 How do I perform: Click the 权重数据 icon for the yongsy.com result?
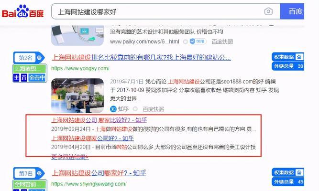pos(299,57)
